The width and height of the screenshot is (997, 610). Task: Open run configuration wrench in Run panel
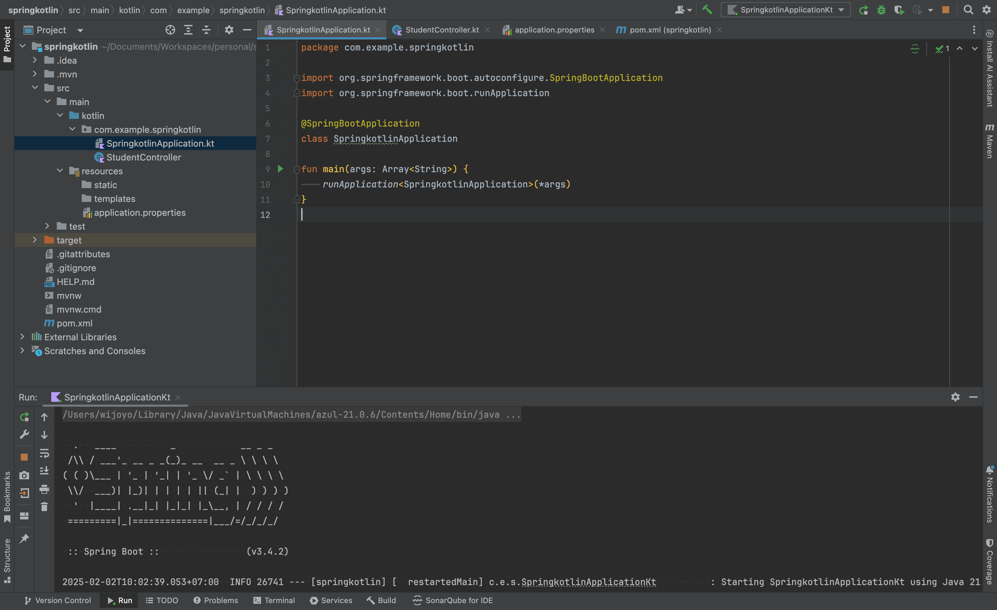click(24, 435)
